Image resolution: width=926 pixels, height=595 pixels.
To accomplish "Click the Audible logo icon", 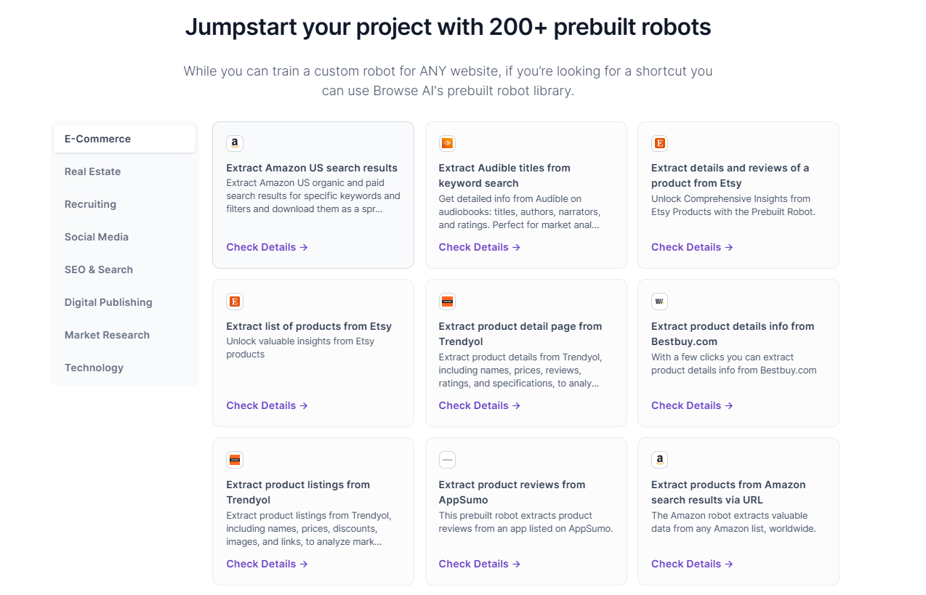I will coord(447,143).
